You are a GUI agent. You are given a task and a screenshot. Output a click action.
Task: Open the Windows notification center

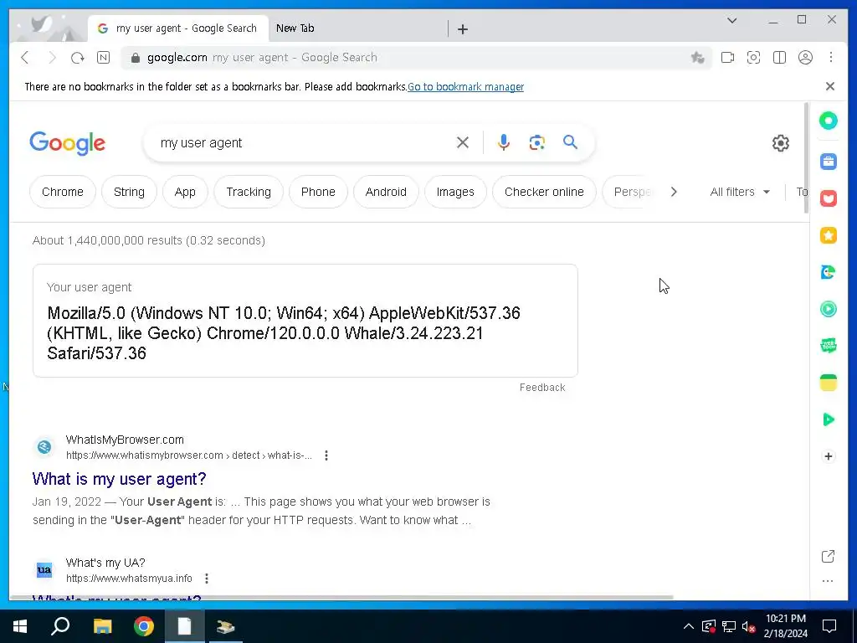coord(829,626)
